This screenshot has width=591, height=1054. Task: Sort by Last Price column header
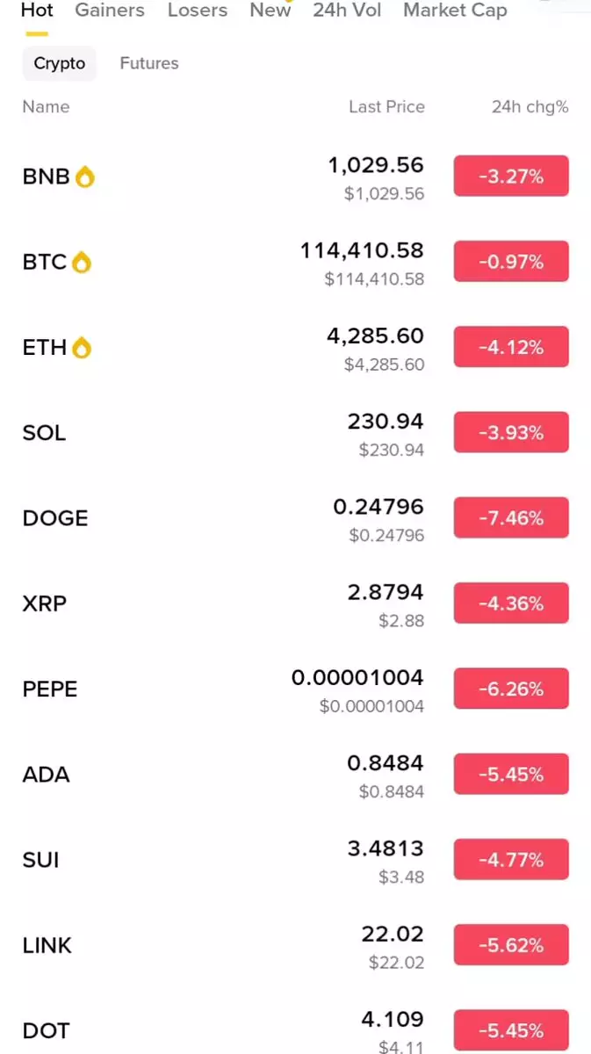point(386,107)
